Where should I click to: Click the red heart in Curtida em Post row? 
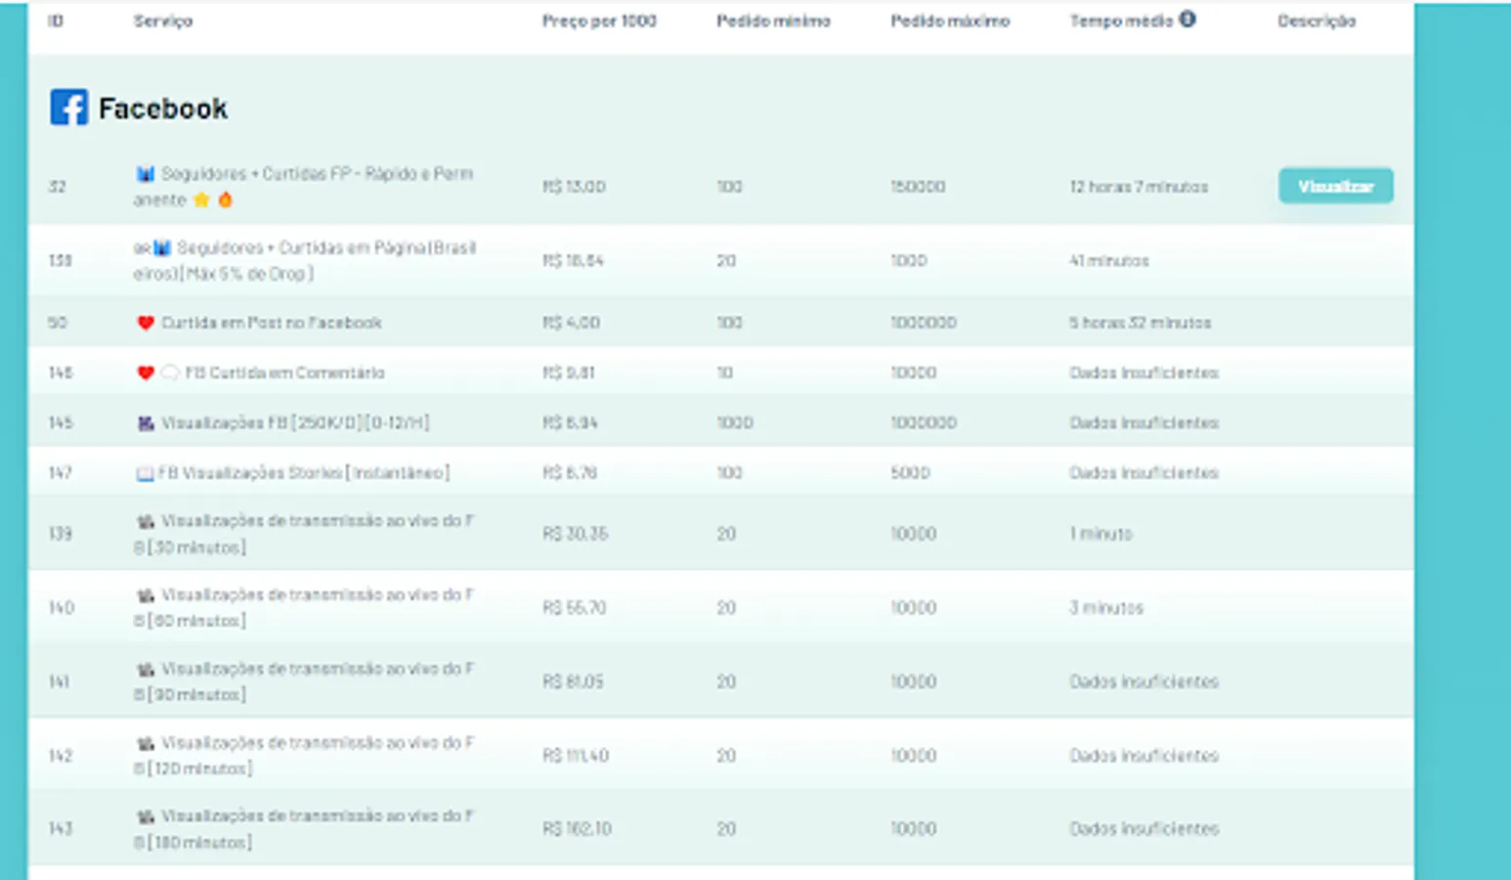pos(146,323)
